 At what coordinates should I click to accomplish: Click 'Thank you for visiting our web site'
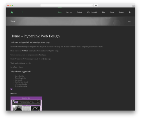[x=21, y=63]
